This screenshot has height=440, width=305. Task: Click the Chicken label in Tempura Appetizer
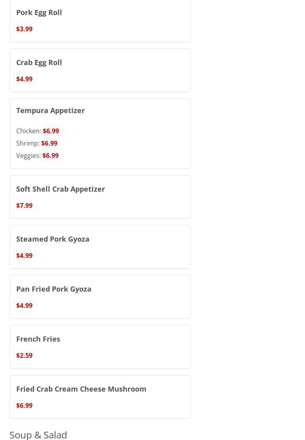(29, 131)
